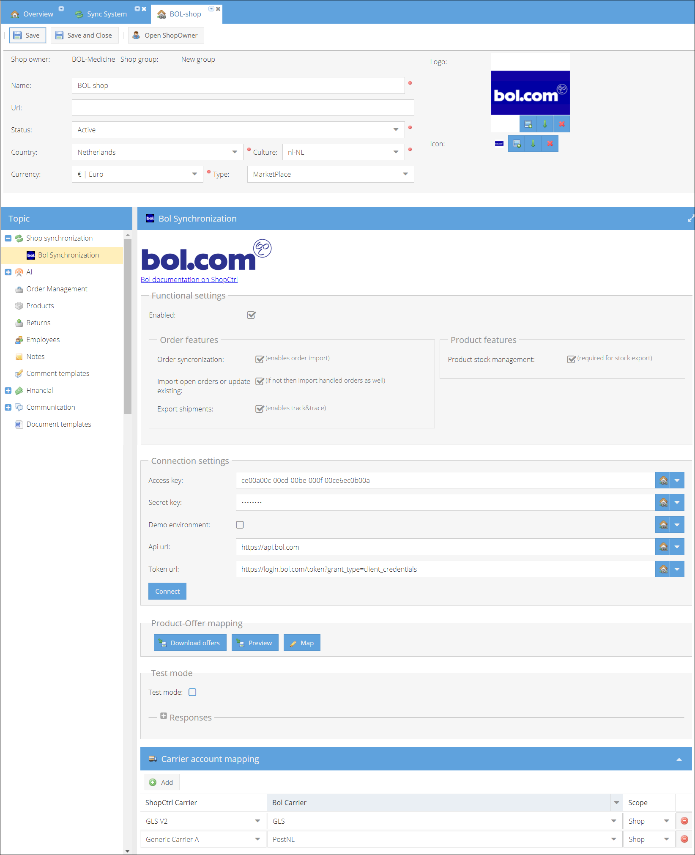Click the green download arrow under Logo
695x855 pixels.
545,124
